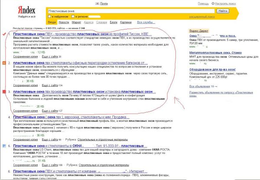Enable the 'в найденном' checkbox
The height and width of the screenshot is (180, 260).
pos(49,16)
